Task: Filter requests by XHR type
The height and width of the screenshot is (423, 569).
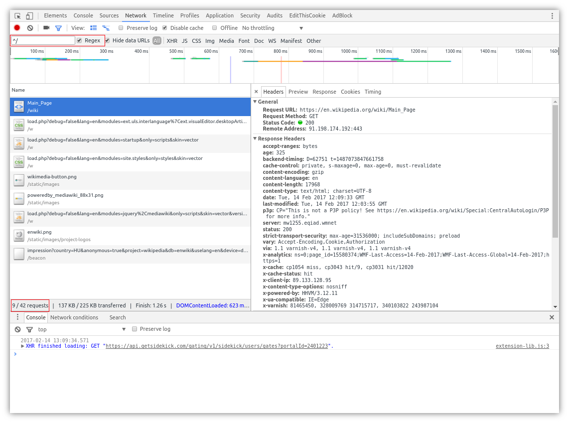Action: coord(172,41)
